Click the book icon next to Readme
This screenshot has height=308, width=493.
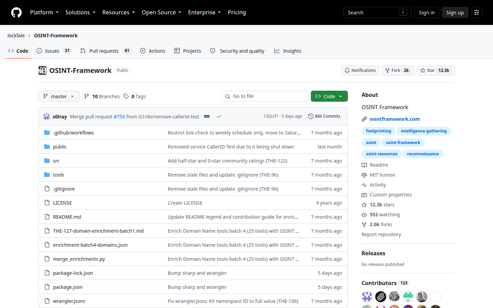pos(364,165)
